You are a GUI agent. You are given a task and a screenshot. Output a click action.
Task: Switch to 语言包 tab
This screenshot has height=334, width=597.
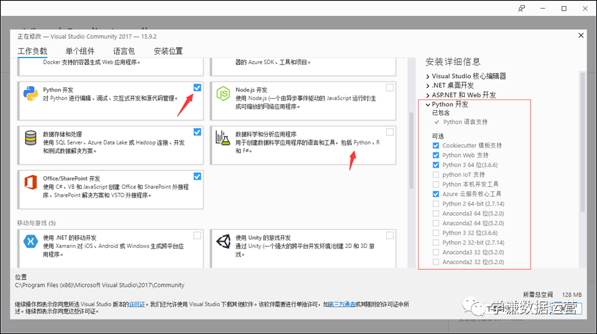(x=124, y=51)
